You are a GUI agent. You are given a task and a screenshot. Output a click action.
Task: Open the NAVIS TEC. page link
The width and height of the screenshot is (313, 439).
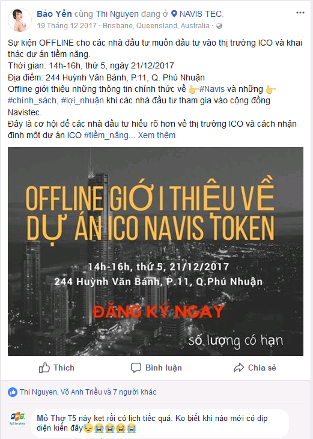click(x=201, y=14)
